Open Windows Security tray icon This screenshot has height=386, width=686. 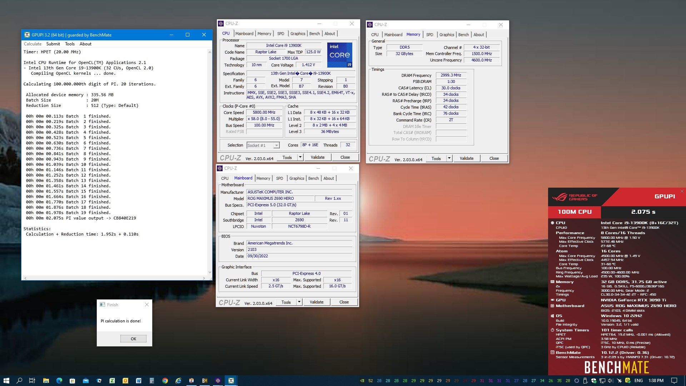click(x=593, y=381)
